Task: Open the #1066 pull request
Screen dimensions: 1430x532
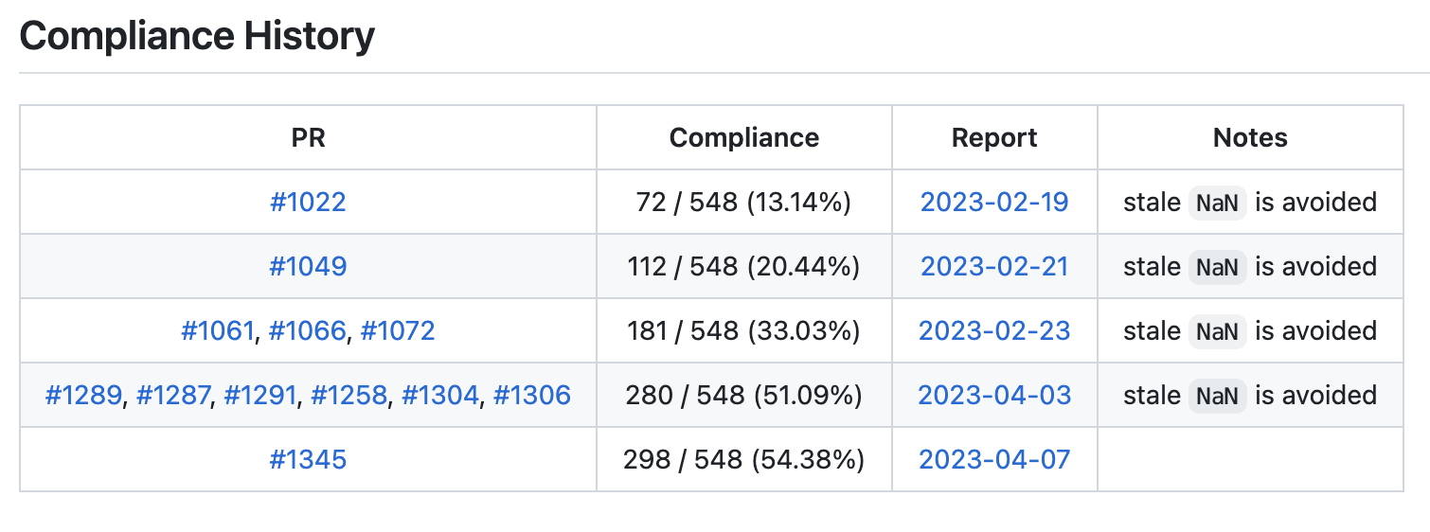Action: [308, 331]
